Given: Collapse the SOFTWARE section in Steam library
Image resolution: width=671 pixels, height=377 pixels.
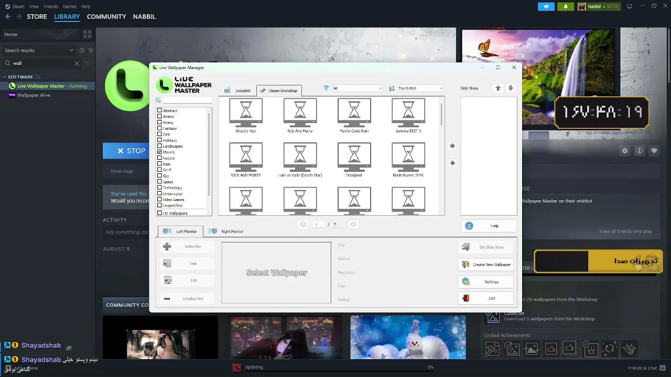Looking at the screenshot, I should [5, 77].
